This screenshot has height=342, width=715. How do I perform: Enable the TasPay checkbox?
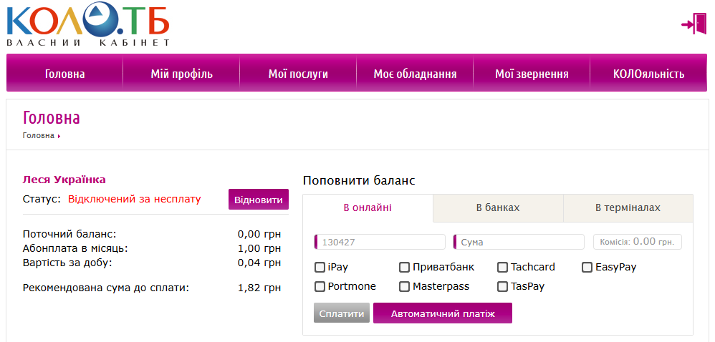coord(503,287)
